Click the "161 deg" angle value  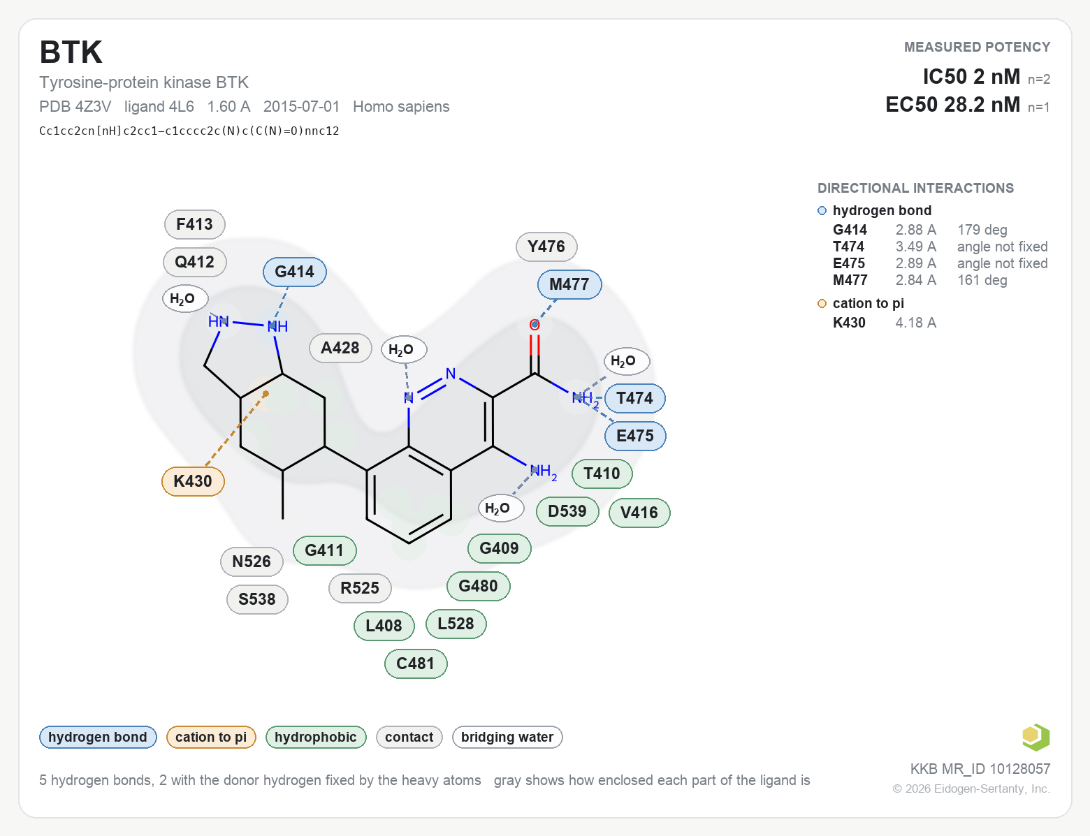coord(982,280)
